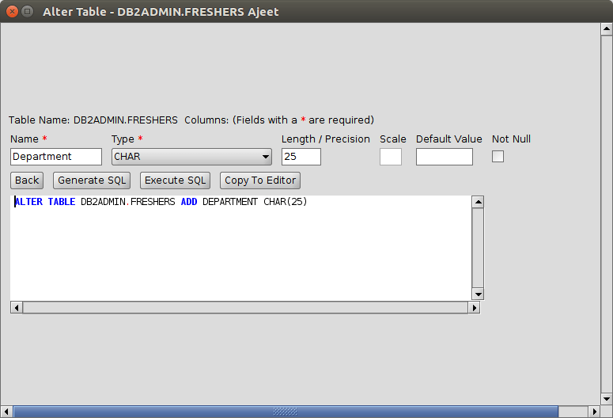
Task: Click the Length / Precision field
Action: (301, 157)
